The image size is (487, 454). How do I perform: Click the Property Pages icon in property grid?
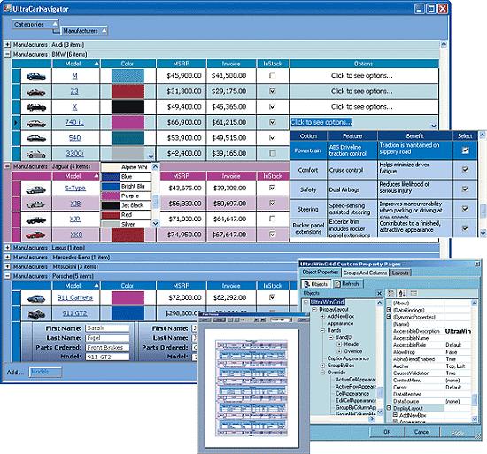tap(414, 293)
